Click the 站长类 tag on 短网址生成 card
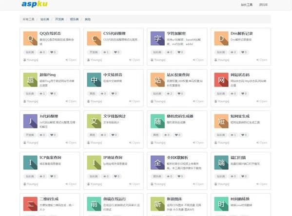This screenshot has width=292, height=216. [x=221, y=135]
